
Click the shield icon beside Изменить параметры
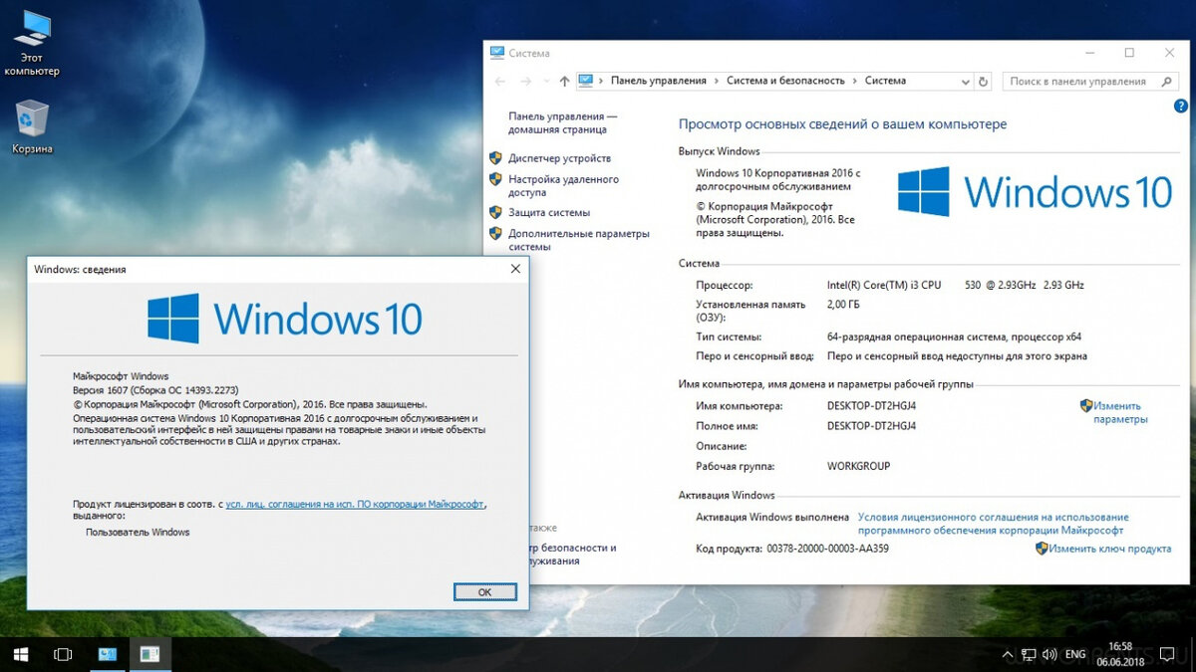pos(1086,406)
